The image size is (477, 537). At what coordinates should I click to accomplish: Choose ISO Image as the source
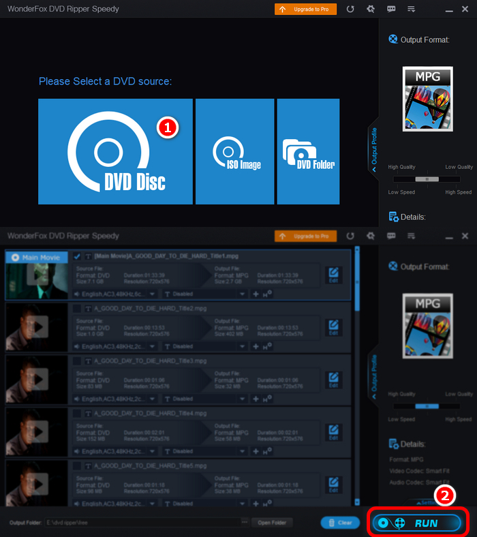pos(235,151)
